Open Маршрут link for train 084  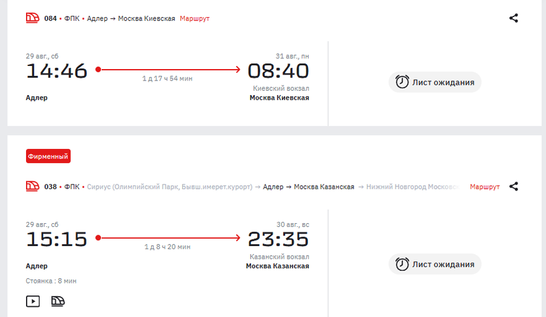pos(195,18)
